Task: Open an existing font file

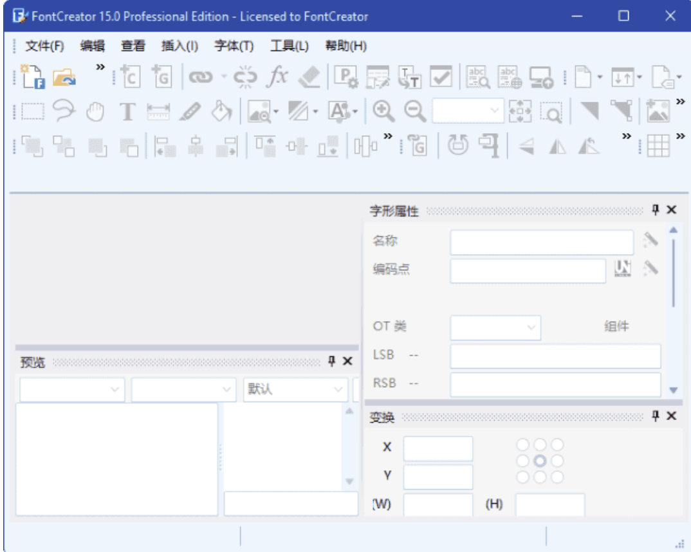Action: point(61,76)
